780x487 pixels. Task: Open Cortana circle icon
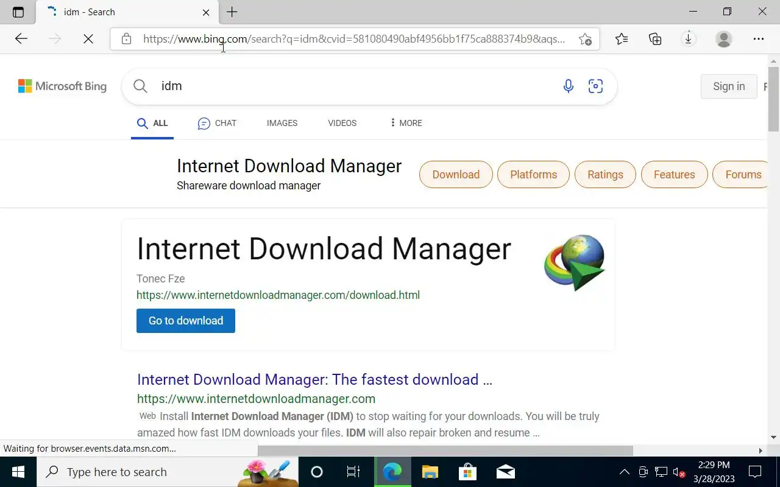[316, 472]
